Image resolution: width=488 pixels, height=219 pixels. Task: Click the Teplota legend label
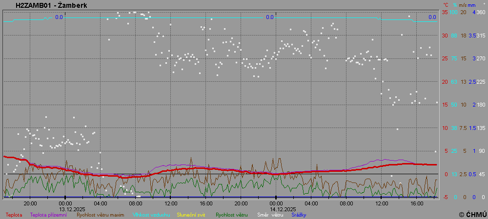(14, 215)
